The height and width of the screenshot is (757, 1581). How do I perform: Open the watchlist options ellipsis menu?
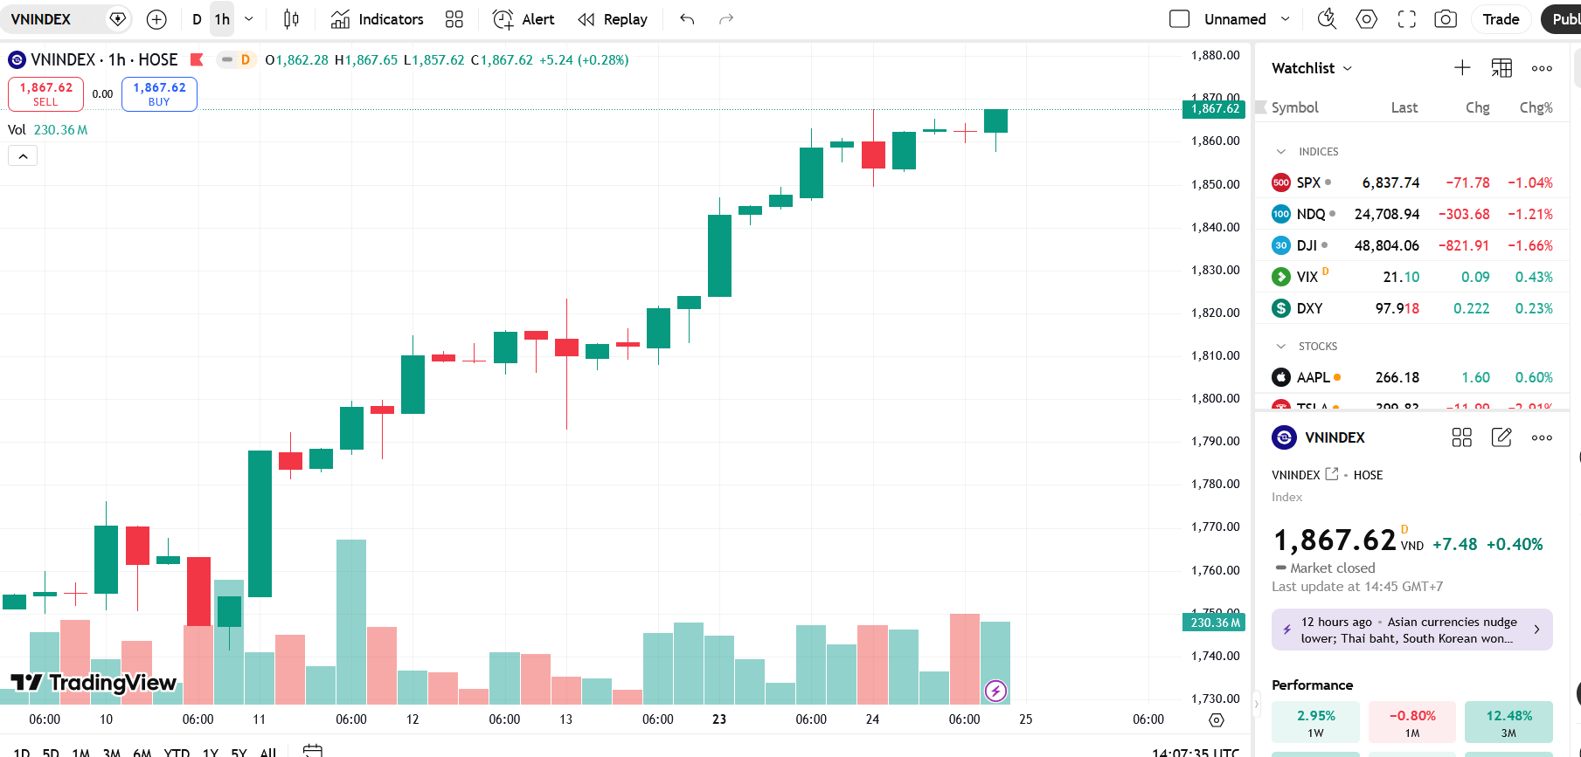coord(1541,68)
